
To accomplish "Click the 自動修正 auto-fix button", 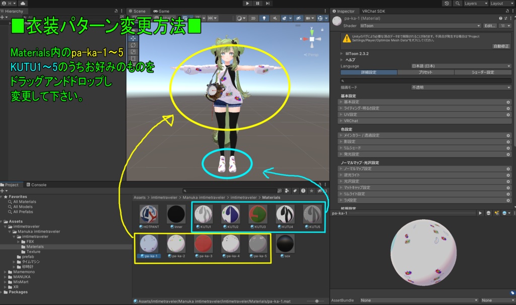I will click(501, 46).
